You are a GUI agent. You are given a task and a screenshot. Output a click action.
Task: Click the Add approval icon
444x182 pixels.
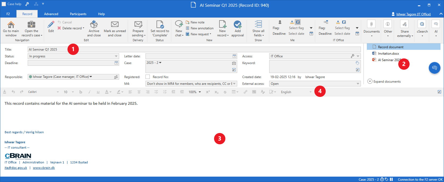click(237, 25)
